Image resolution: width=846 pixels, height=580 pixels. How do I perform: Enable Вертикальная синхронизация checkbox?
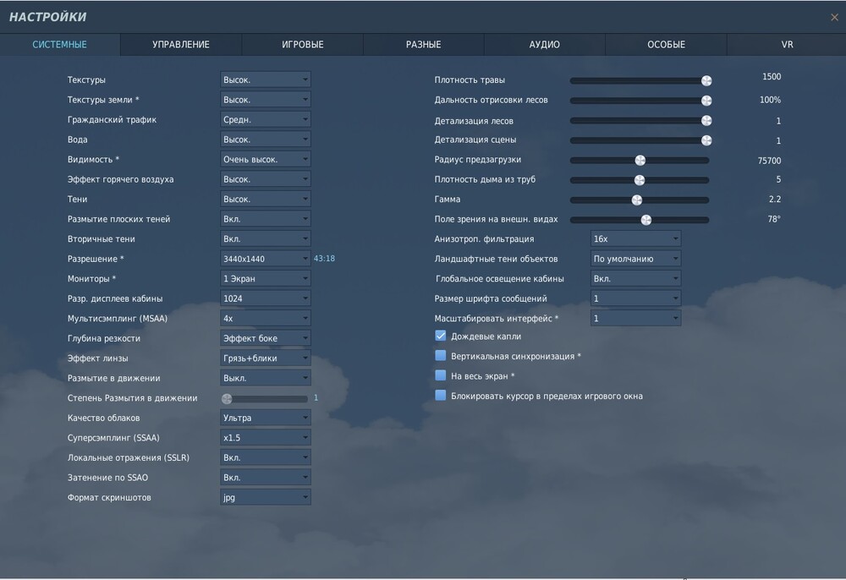440,356
